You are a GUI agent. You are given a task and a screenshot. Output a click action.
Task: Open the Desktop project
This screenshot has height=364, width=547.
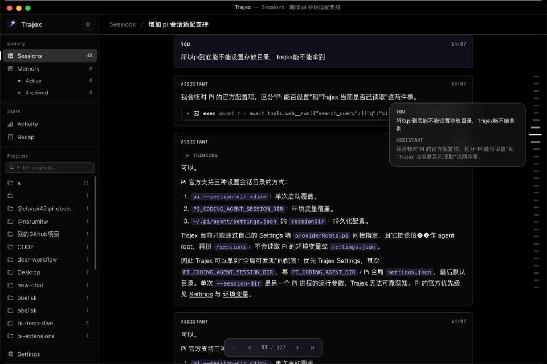(48, 272)
